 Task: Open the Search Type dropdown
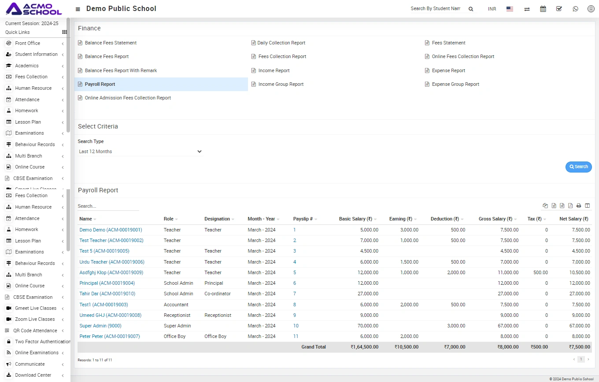coord(140,151)
